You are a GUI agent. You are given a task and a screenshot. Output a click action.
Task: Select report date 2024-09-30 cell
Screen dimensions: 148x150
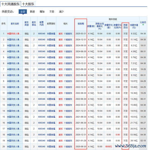coord(81,45)
